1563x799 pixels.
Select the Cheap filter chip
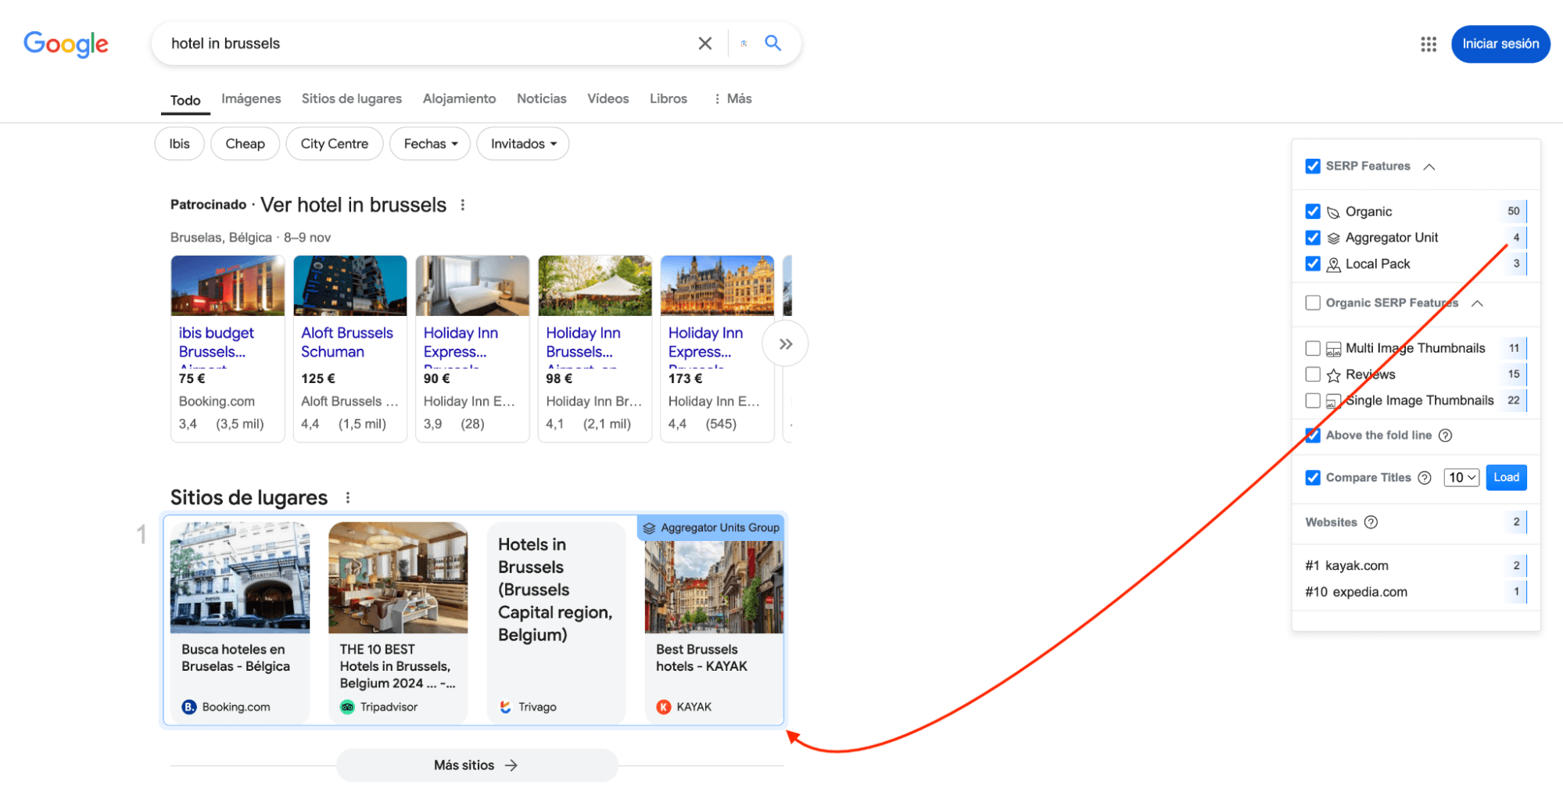point(245,144)
